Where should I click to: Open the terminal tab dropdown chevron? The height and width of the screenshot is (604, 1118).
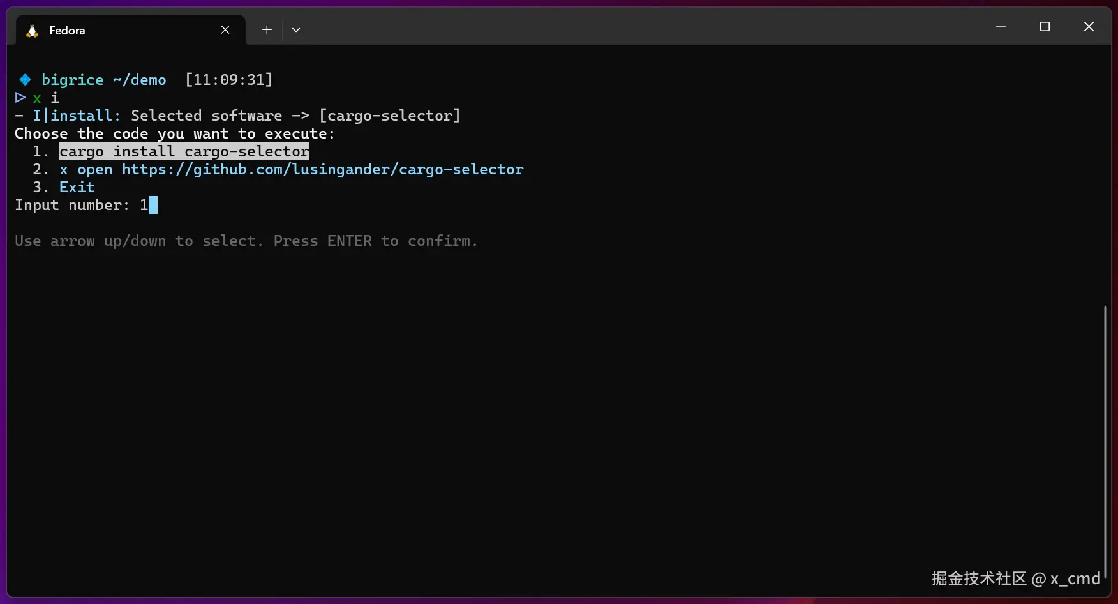coord(295,29)
